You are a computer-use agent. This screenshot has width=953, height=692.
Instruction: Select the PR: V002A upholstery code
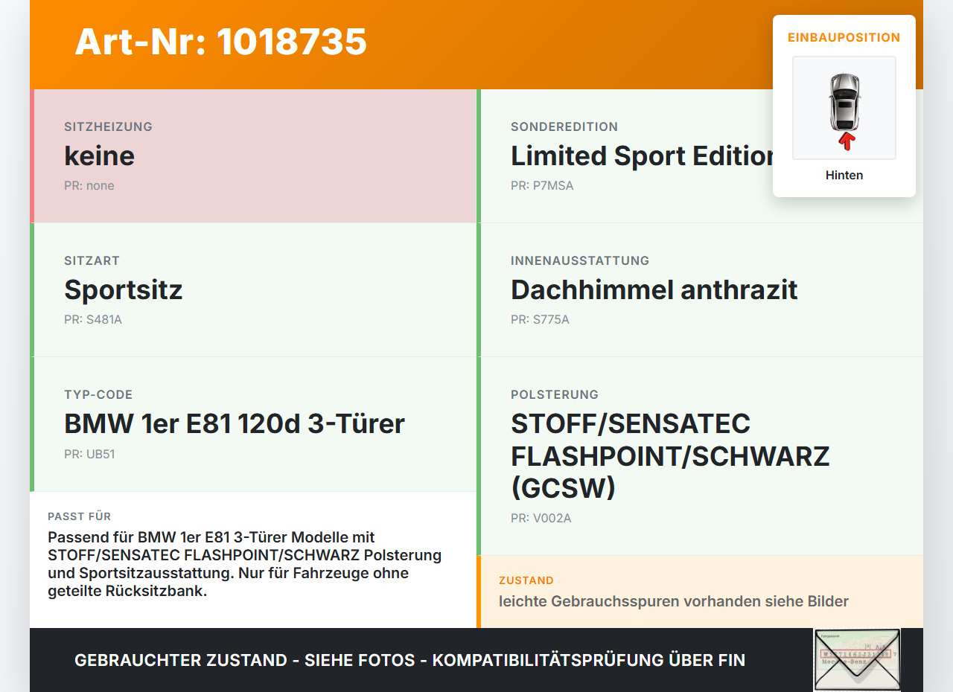tap(541, 519)
